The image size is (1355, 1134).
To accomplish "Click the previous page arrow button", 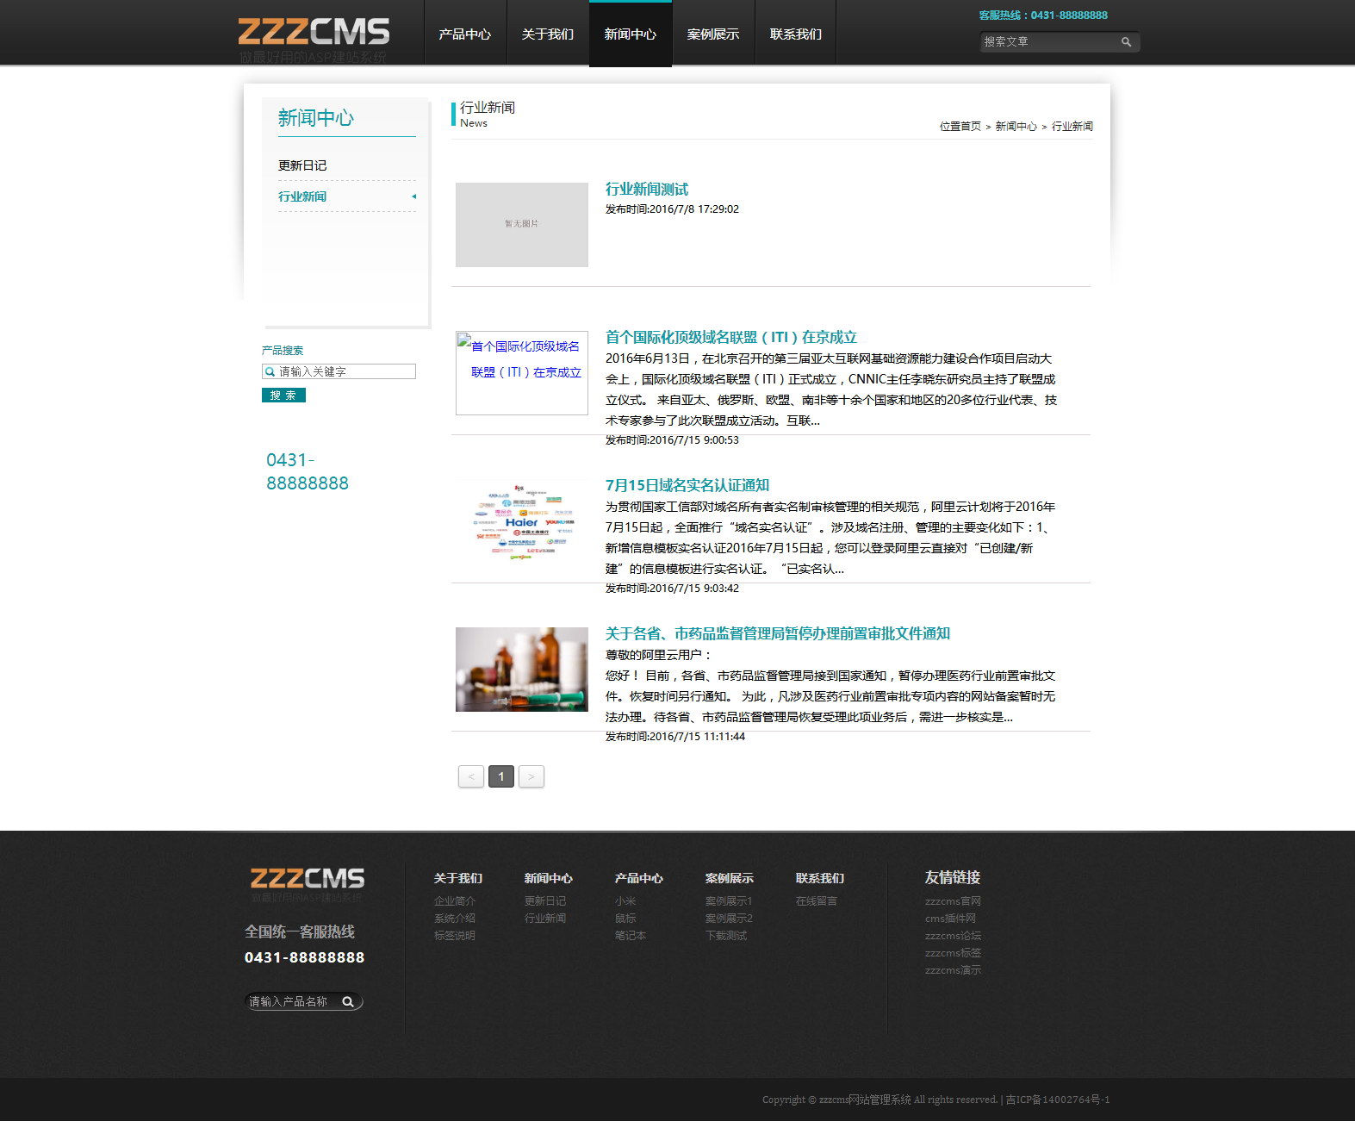I will click(471, 777).
